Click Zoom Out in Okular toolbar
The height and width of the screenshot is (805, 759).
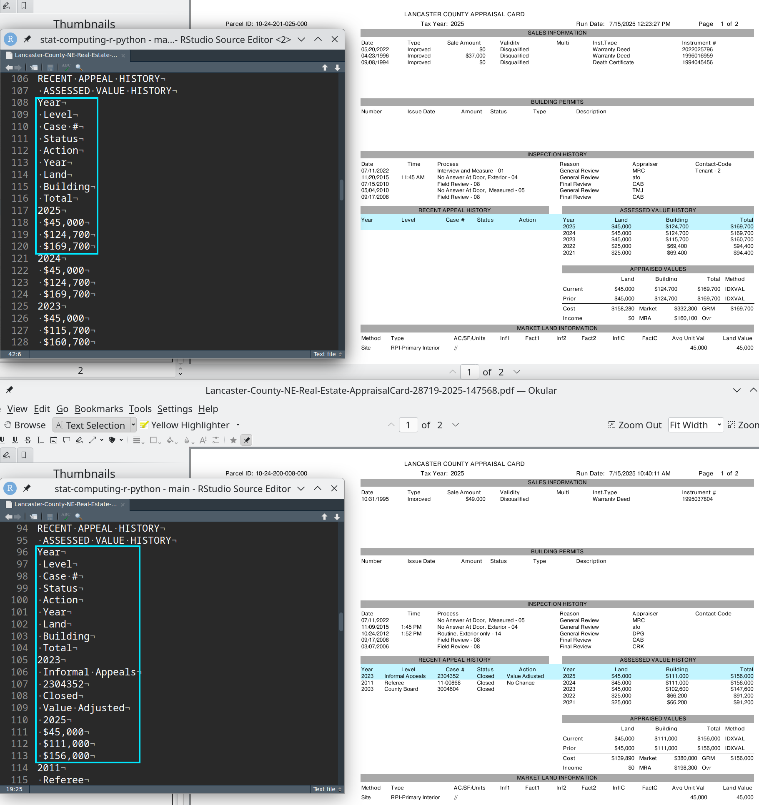coord(635,425)
